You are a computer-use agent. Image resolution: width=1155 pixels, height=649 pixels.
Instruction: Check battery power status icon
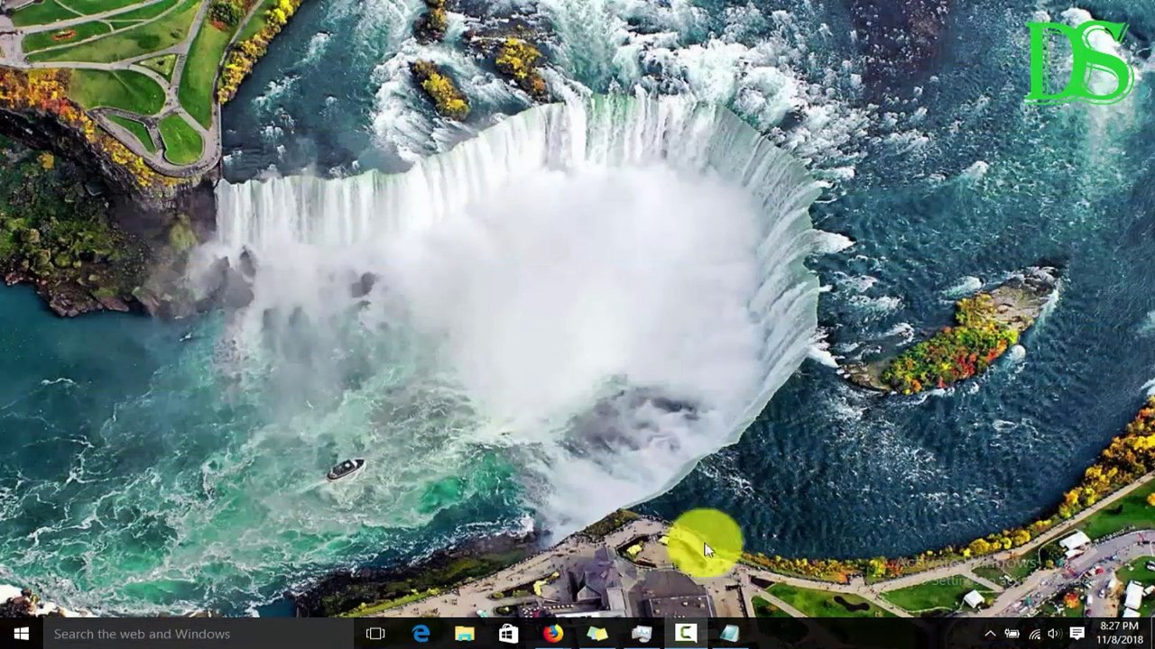coord(1012,634)
